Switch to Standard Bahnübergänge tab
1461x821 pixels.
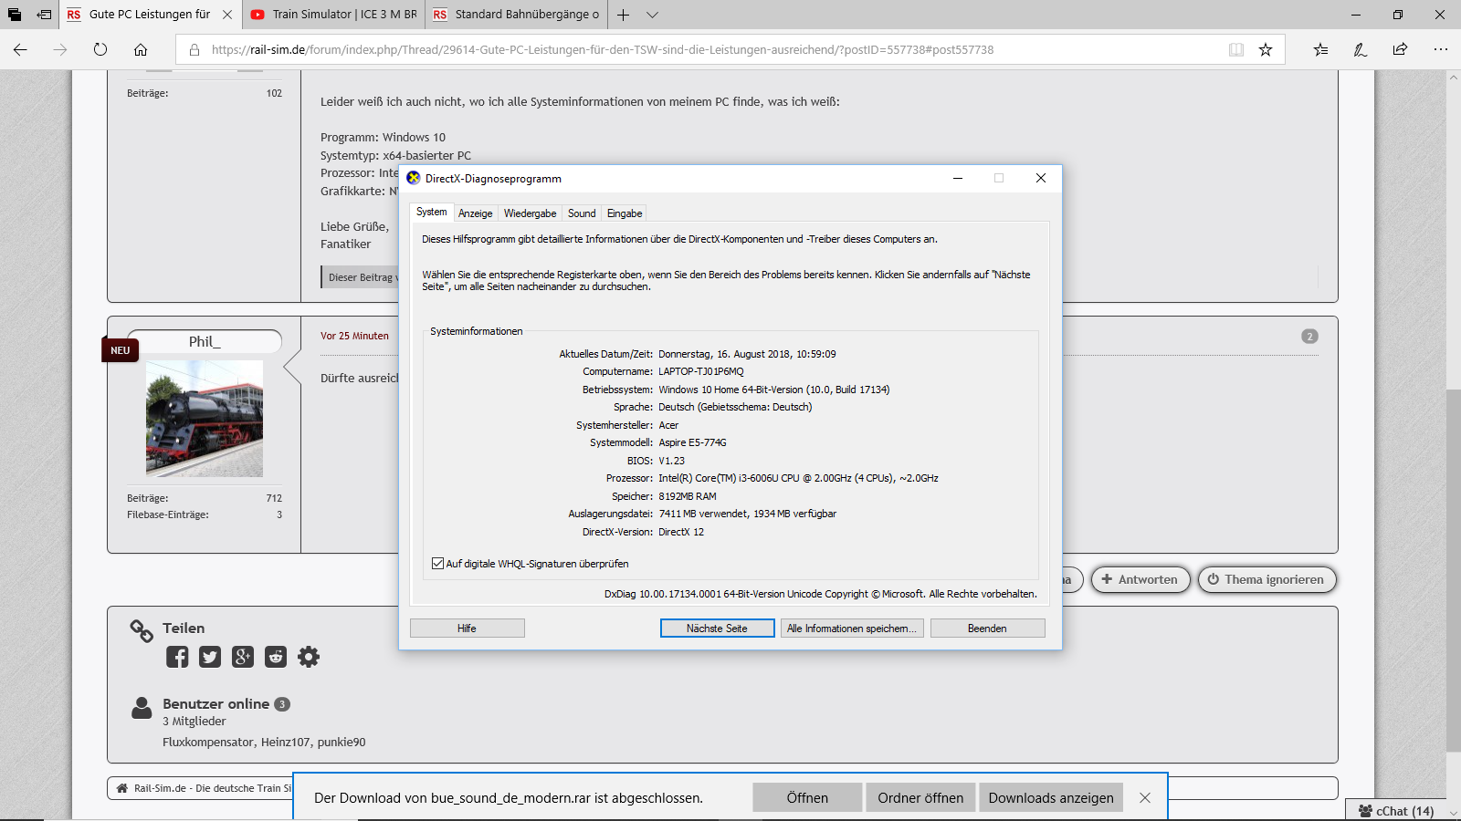click(516, 15)
